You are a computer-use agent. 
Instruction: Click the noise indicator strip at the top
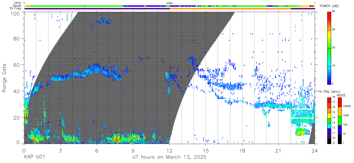click(x=170, y=6)
